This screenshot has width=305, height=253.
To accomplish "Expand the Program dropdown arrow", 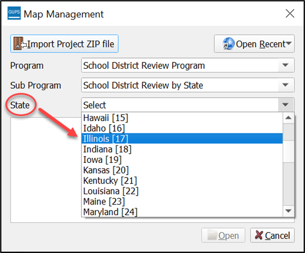I will (285, 65).
